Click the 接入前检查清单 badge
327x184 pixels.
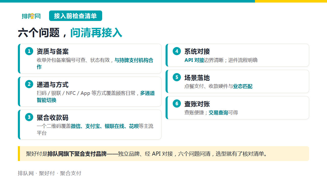click(x=76, y=16)
